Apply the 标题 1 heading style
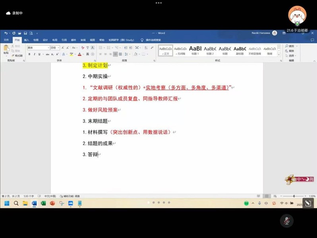 [x=195, y=50]
